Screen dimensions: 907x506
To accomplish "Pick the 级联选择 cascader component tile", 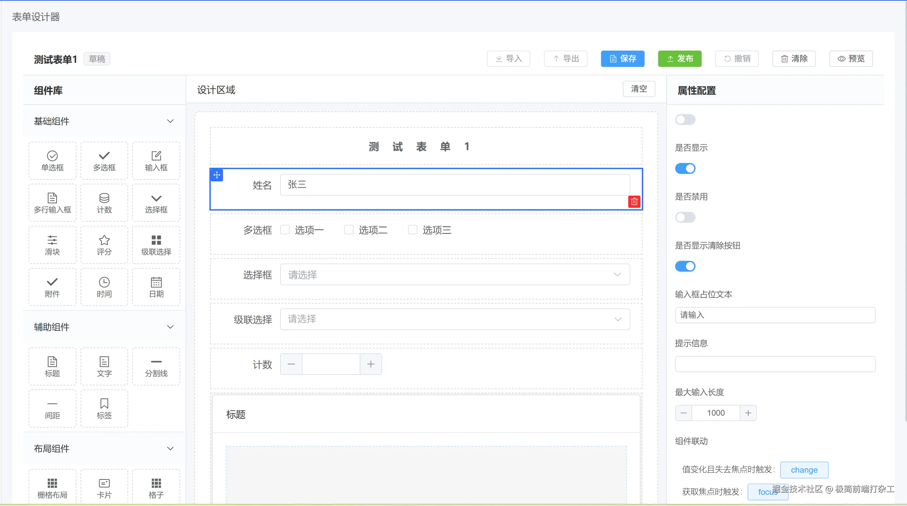I will point(156,245).
